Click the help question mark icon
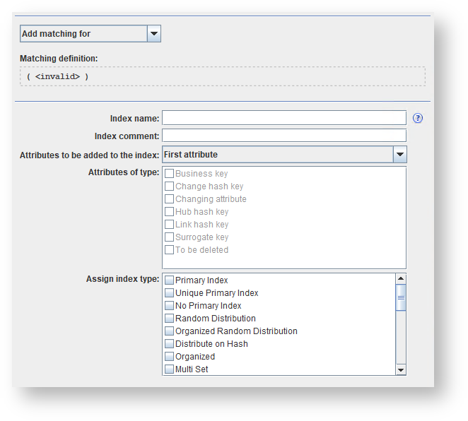 tap(418, 118)
